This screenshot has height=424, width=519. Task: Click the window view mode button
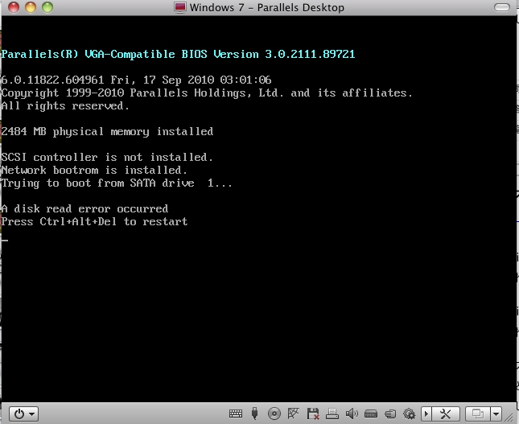pyautogui.click(x=478, y=414)
